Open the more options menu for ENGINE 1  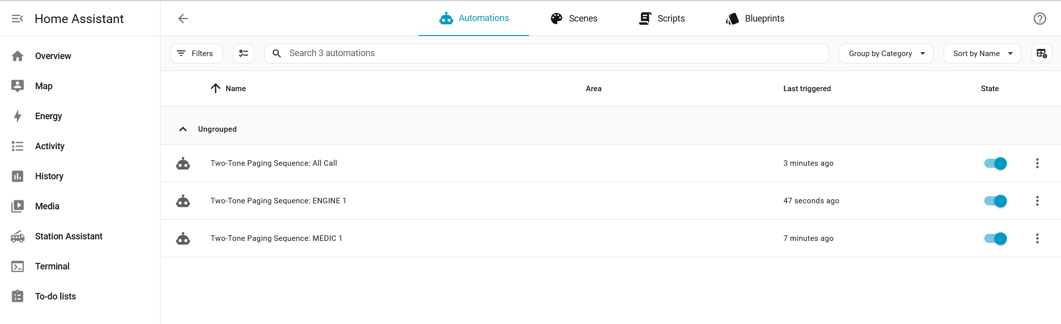(1037, 201)
